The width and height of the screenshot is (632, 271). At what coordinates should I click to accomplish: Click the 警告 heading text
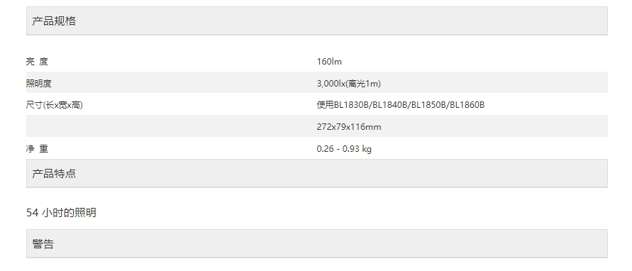click(43, 244)
